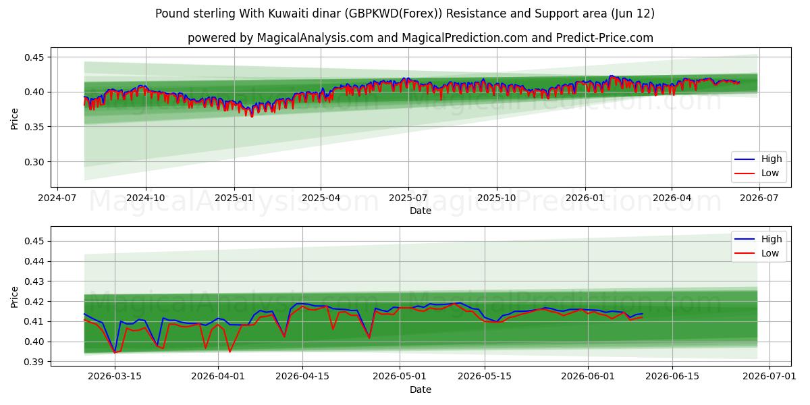
Task: Click the upper chart x-axis label '2025-10'
Action: click(x=497, y=198)
